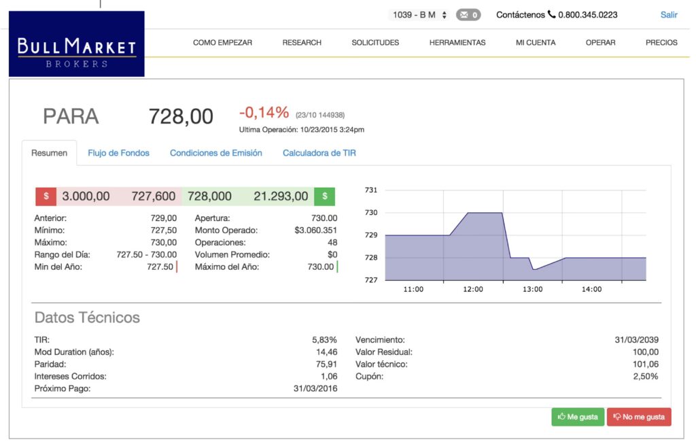Expand the 1039 - B M account selector
Screen dimensions: 696x444
coord(419,14)
